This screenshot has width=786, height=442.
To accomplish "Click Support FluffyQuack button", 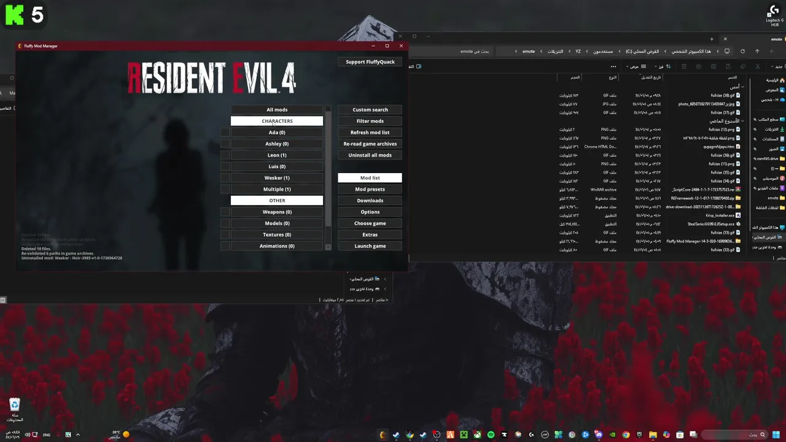I will [370, 62].
